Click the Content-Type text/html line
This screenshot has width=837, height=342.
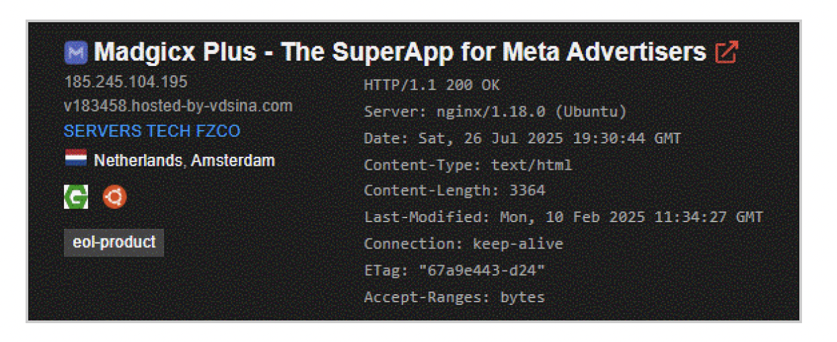click(468, 165)
